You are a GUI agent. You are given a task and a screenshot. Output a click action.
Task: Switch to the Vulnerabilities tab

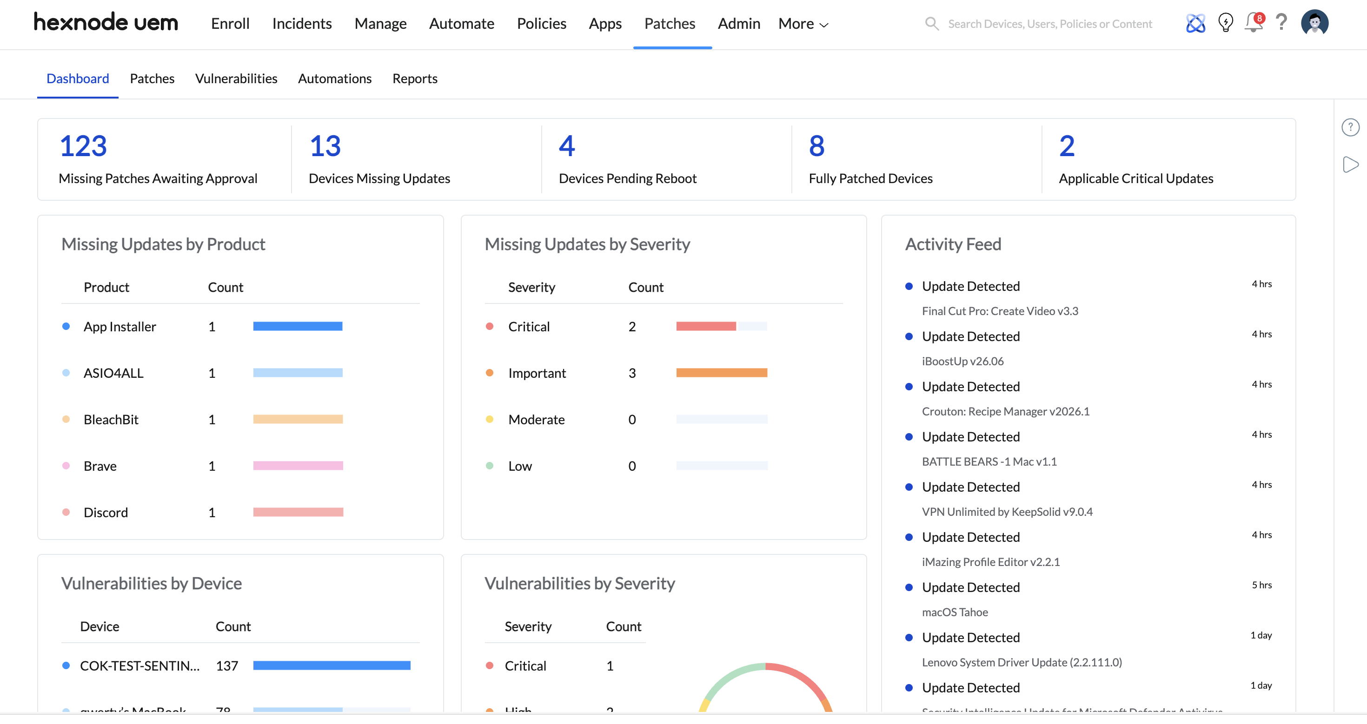pyautogui.click(x=236, y=79)
